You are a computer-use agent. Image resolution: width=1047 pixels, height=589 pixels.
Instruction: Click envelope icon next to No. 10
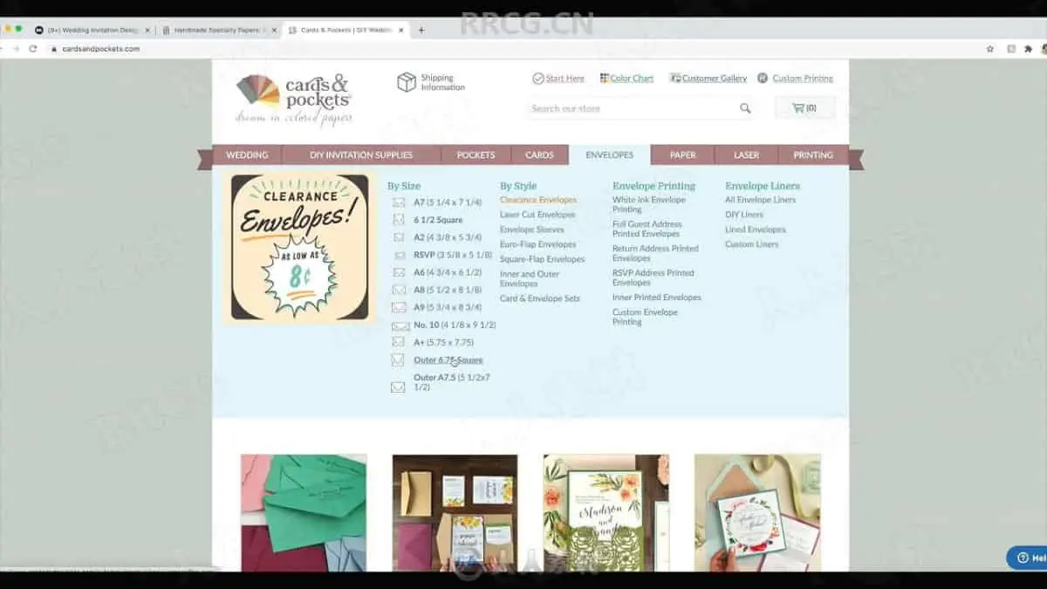click(400, 325)
